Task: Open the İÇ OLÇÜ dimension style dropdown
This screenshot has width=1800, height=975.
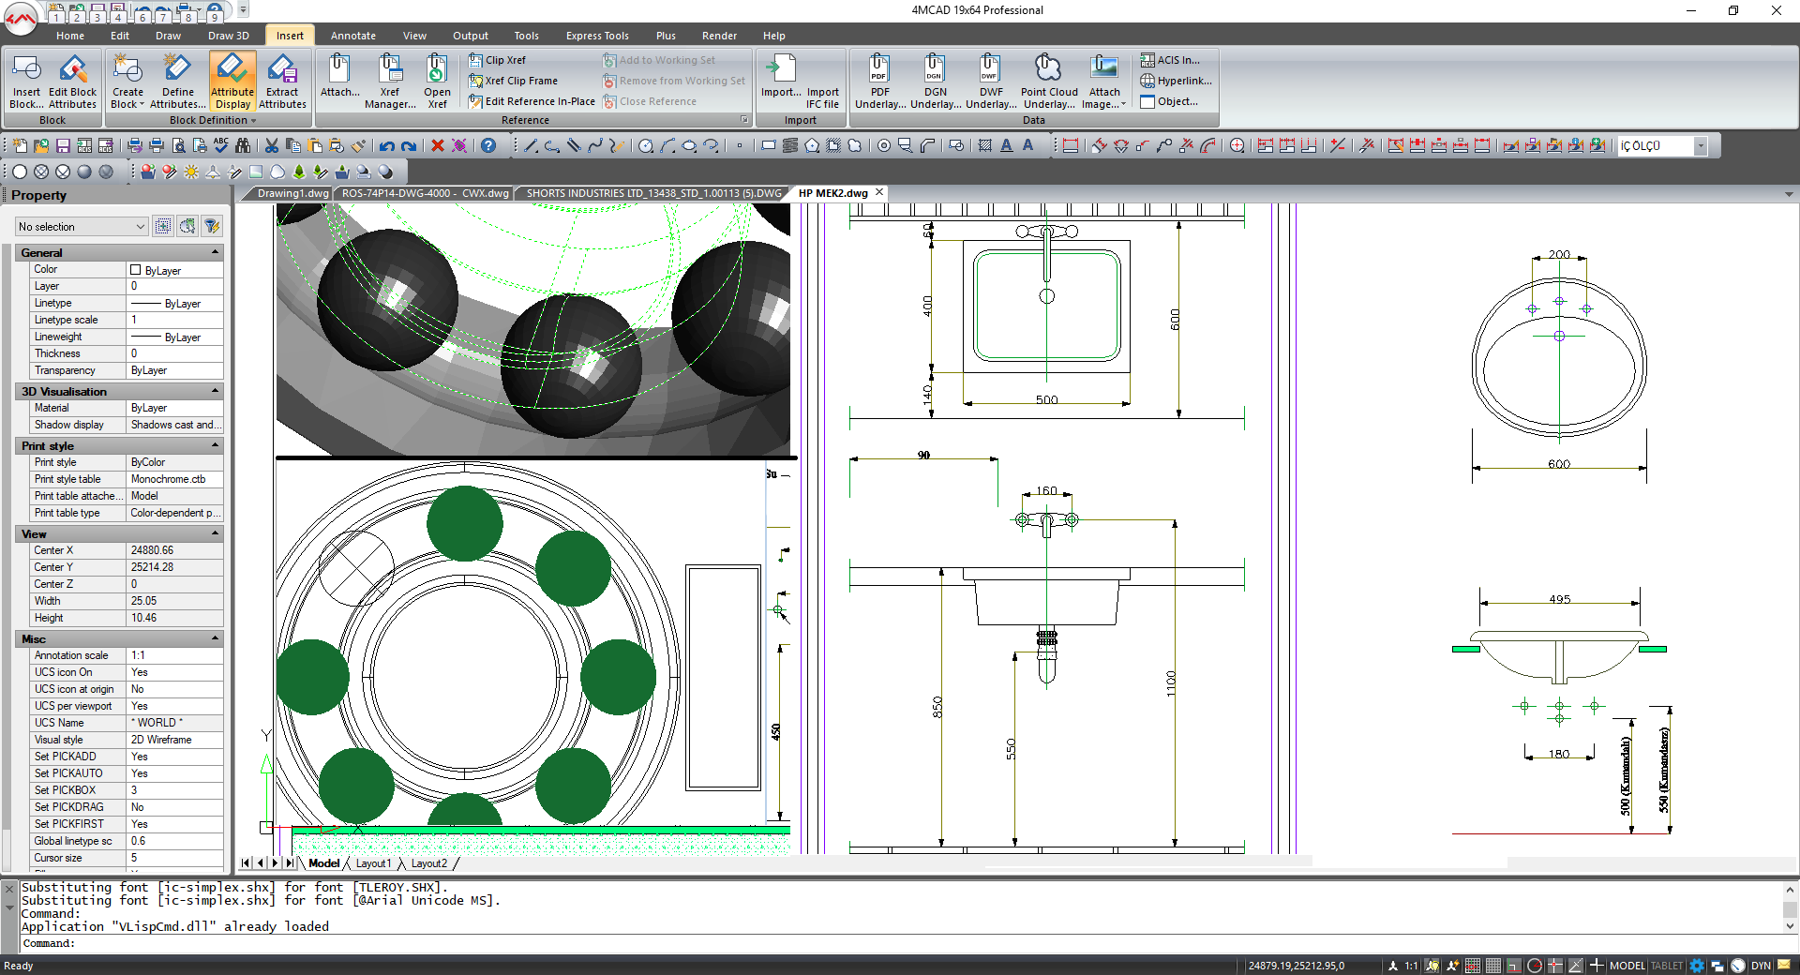Action: point(1701,146)
